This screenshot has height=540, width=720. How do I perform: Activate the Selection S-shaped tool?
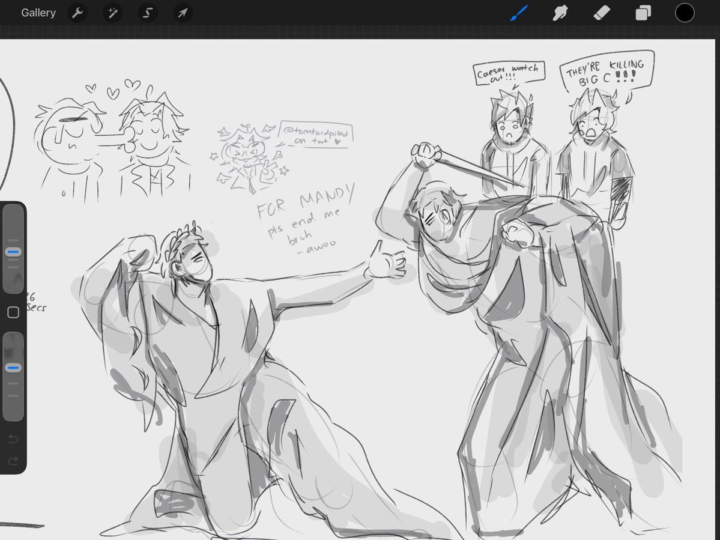click(147, 13)
